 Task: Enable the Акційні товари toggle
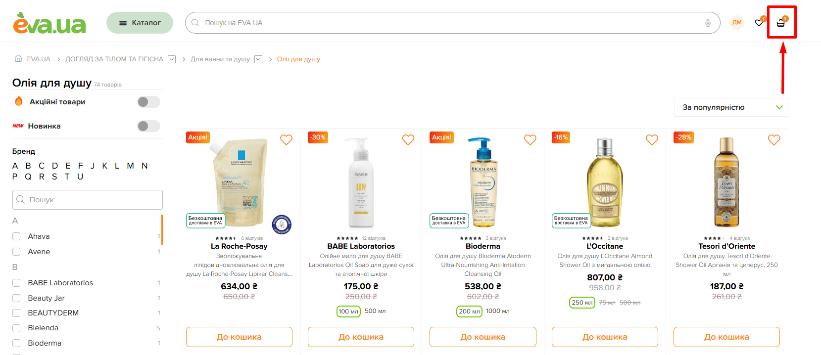click(148, 102)
